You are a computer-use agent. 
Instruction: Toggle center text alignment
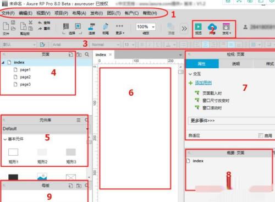[205, 45]
